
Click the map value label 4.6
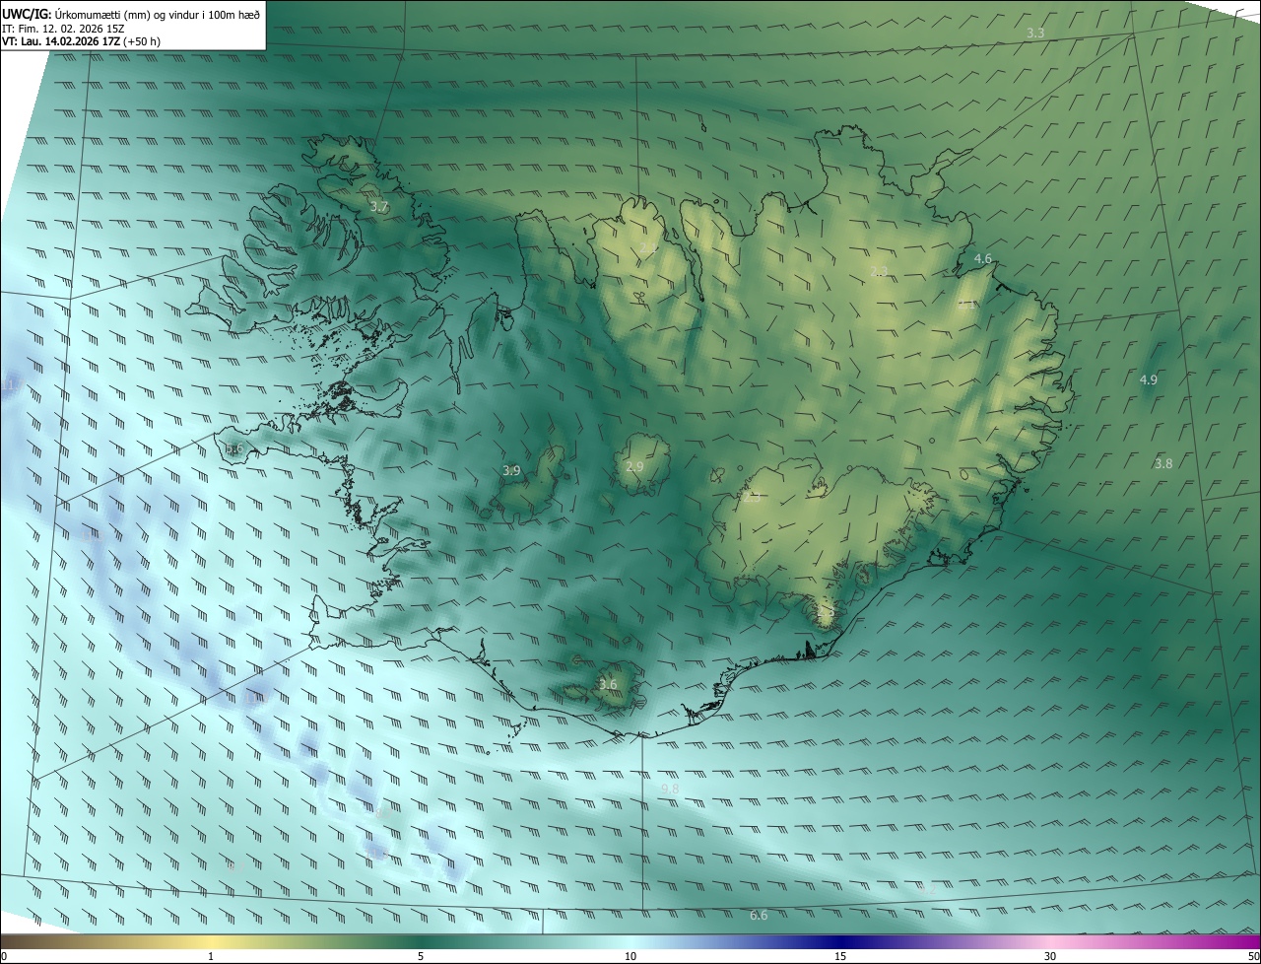pos(982,259)
